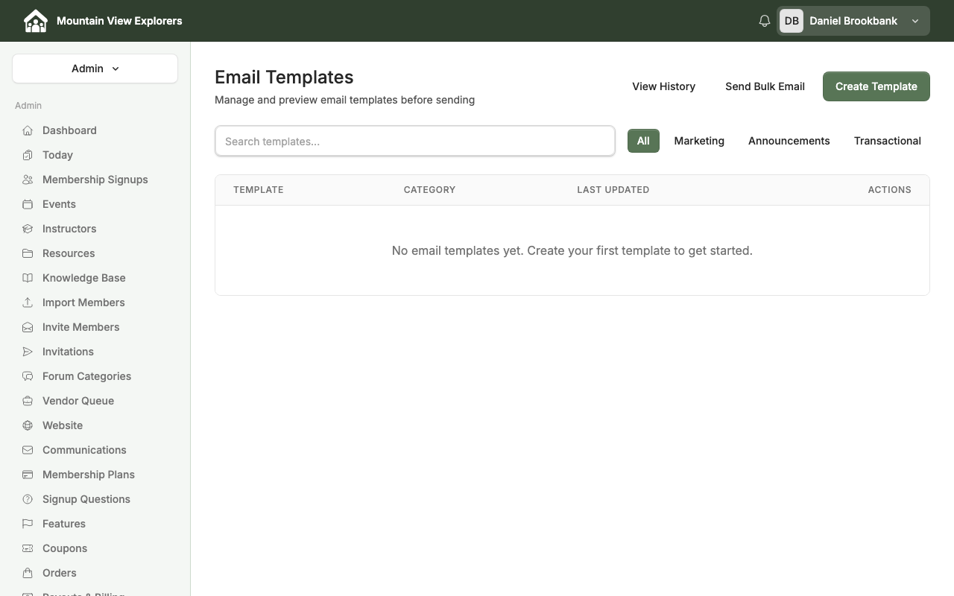The height and width of the screenshot is (596, 954).
Task: Click the Import Members upload icon
Action: click(28, 302)
